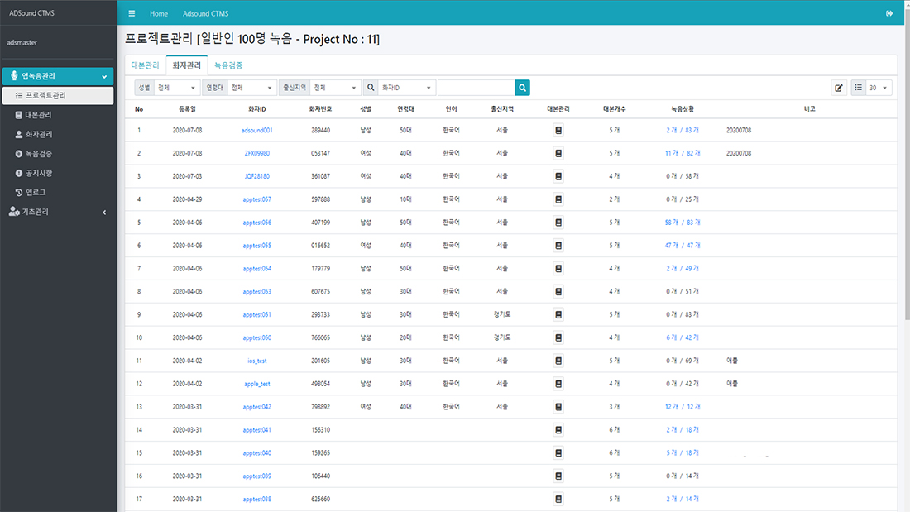Open 화자관리 in the sidebar

point(58,134)
